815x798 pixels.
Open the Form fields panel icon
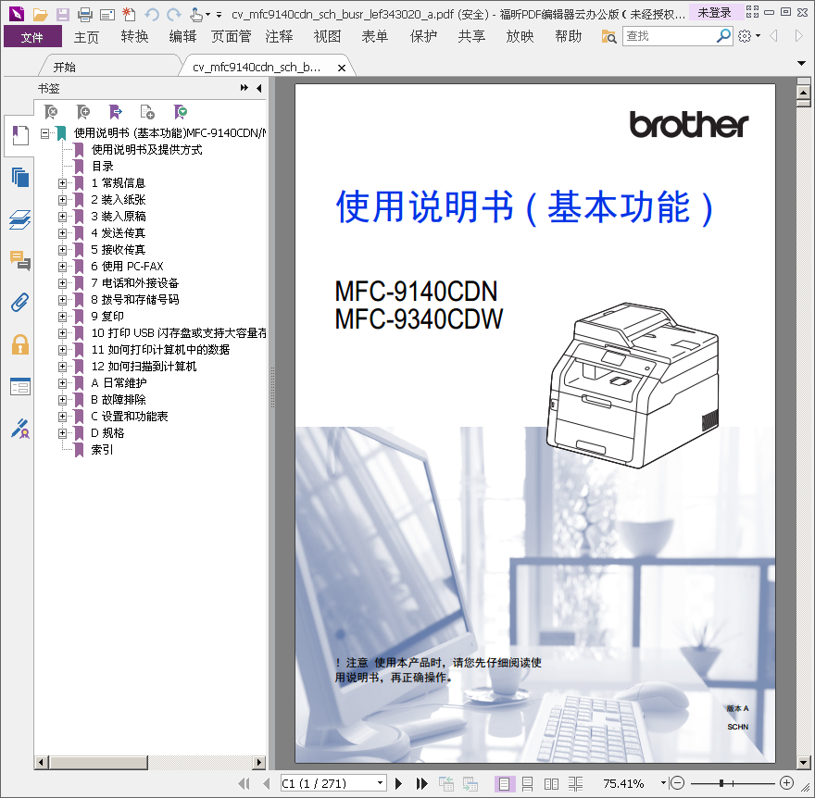pos(20,386)
